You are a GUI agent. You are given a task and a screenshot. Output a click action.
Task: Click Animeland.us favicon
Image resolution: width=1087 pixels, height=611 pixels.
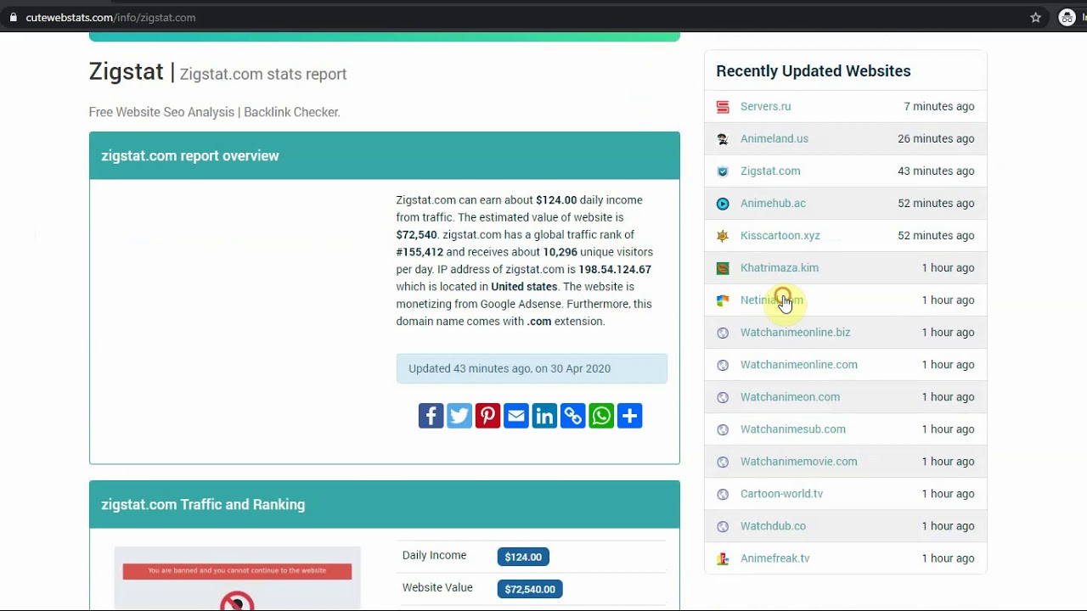[x=723, y=139]
